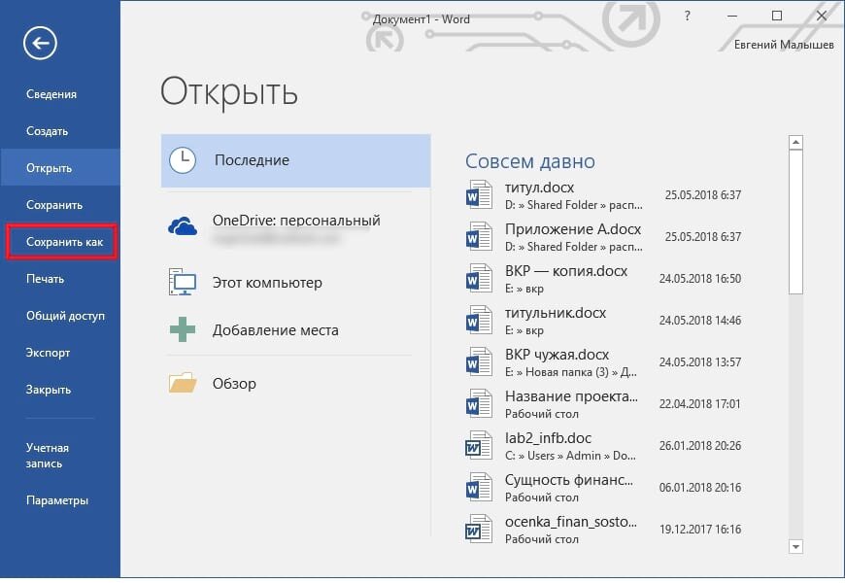Click the Word icon of Приложение А.docx
The height and width of the screenshot is (583, 845).
tap(478, 236)
